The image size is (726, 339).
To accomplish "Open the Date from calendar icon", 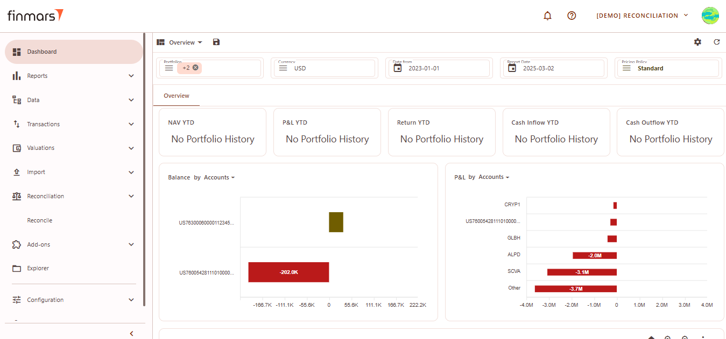I will 398,68.
